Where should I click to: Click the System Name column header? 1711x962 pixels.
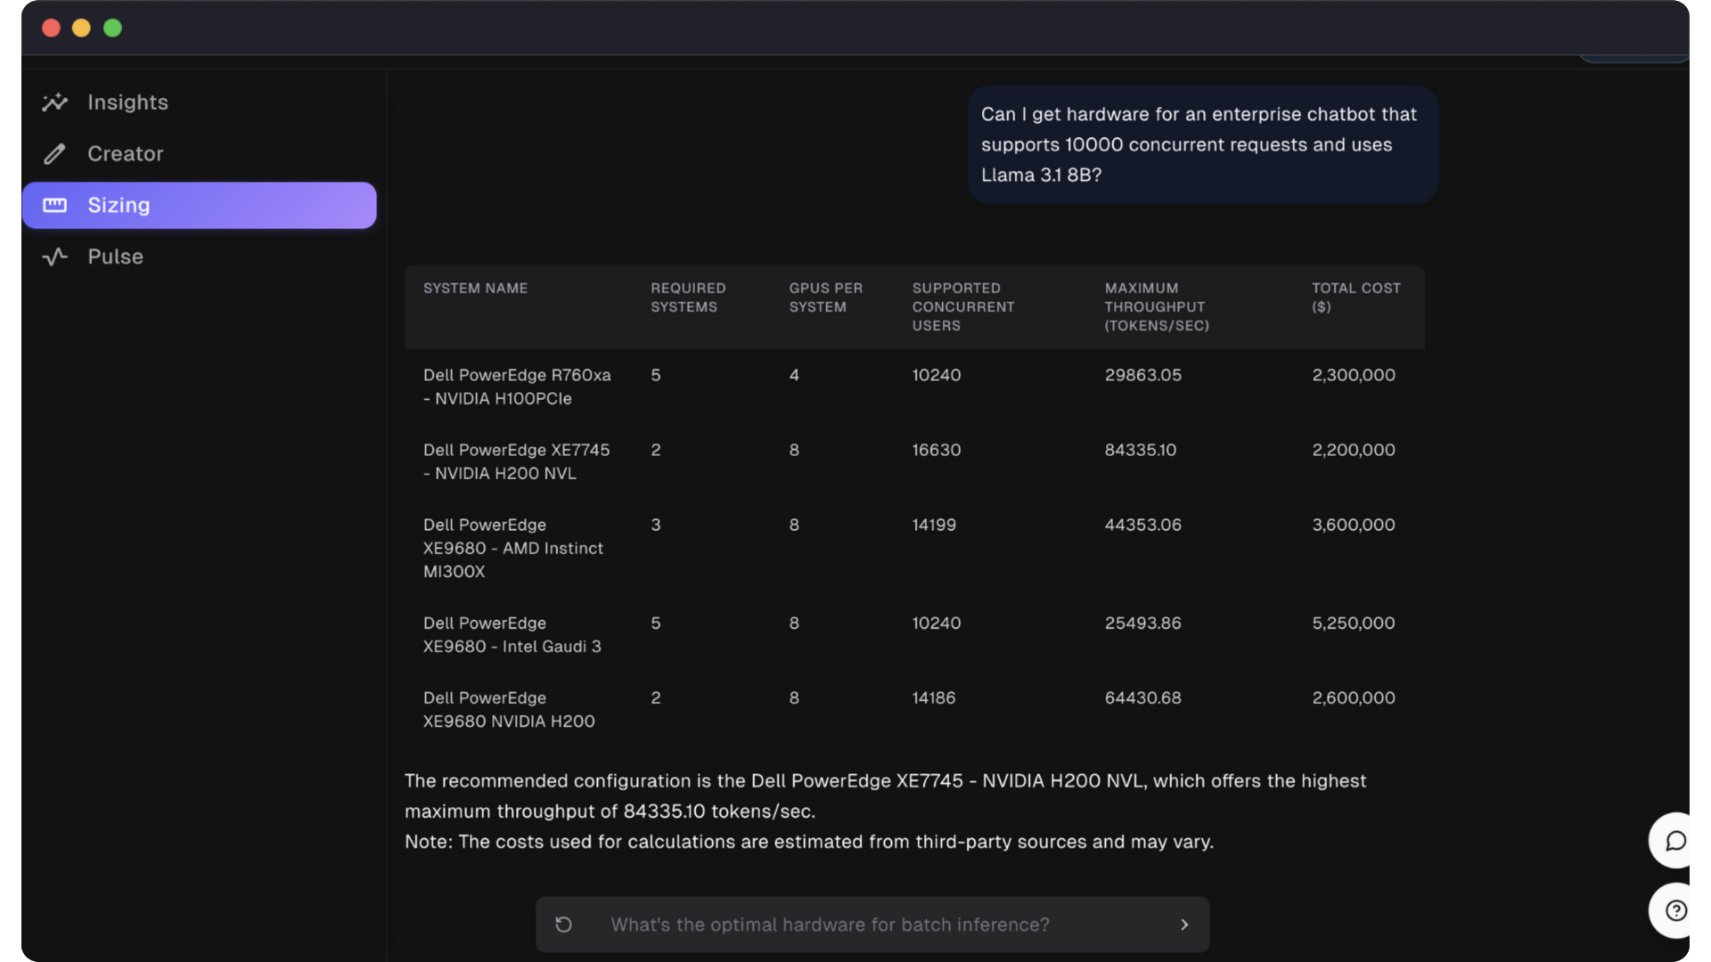click(x=475, y=289)
